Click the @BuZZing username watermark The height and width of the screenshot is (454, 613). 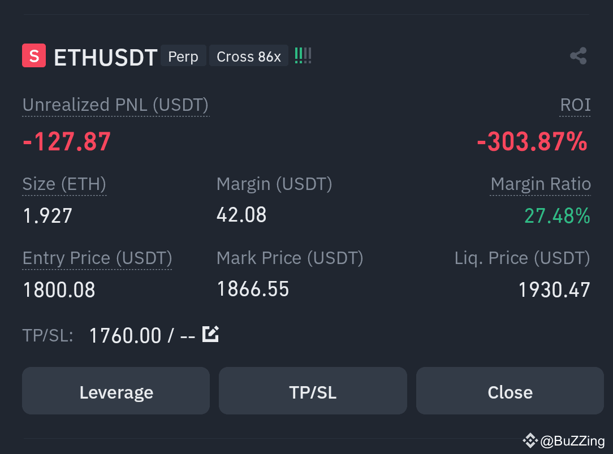coord(572,441)
